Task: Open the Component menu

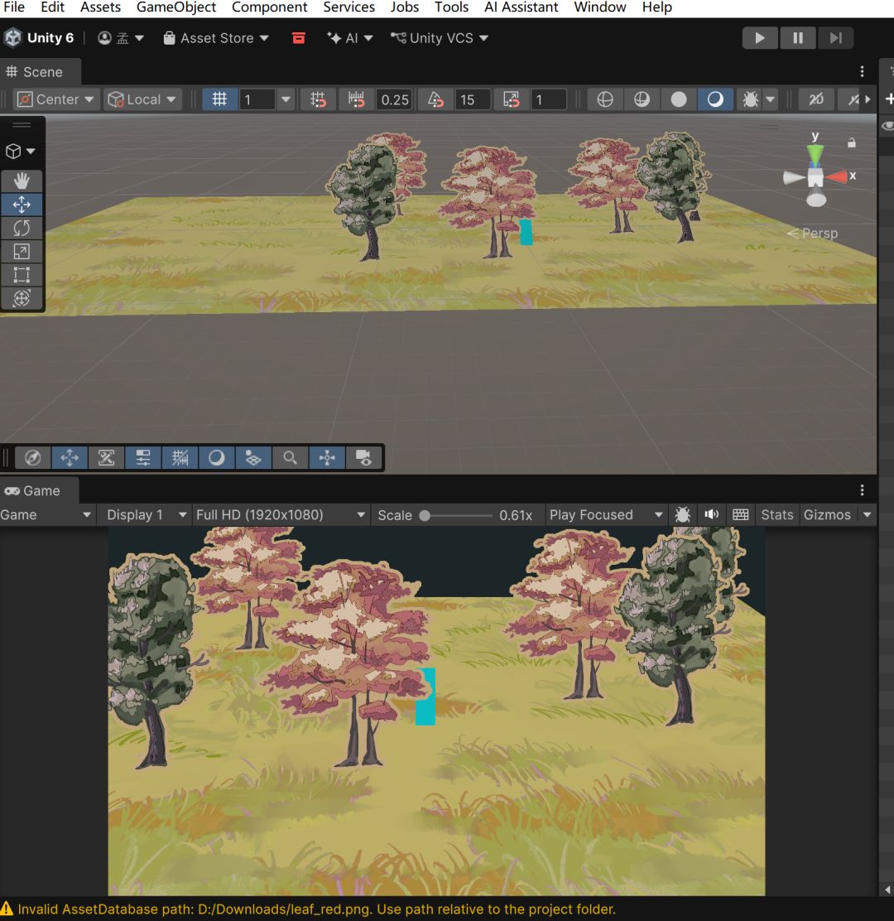Action: point(269,7)
